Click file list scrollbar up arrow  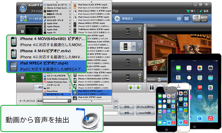click(145, 25)
